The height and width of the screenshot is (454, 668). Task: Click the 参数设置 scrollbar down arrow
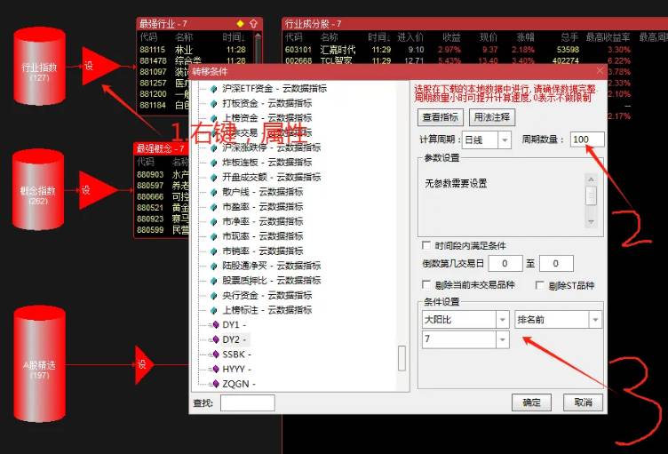(x=591, y=222)
